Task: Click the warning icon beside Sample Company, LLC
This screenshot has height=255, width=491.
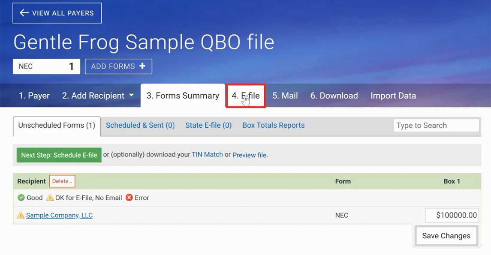Action: 21,215
